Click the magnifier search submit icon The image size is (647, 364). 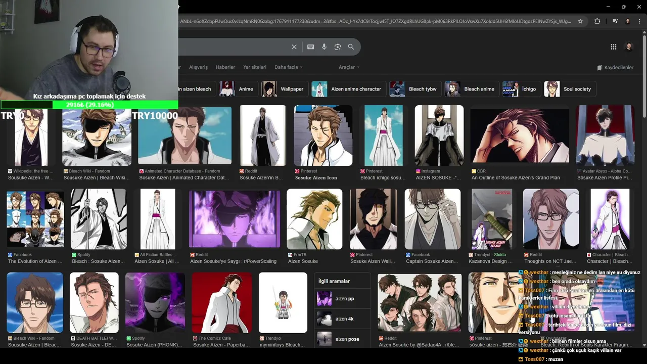coord(351,47)
